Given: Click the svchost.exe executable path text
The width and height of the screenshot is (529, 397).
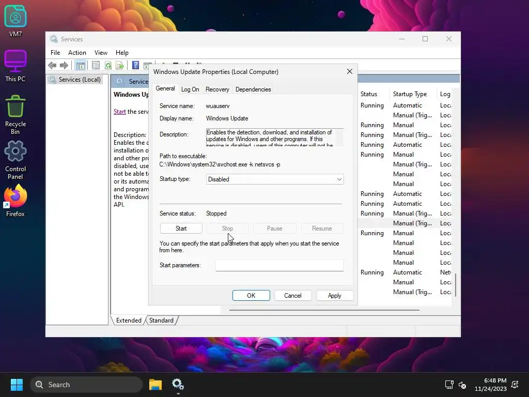Looking at the screenshot, I should click(220, 165).
